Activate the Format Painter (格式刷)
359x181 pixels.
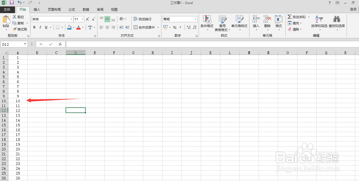pyautogui.click(x=20, y=29)
